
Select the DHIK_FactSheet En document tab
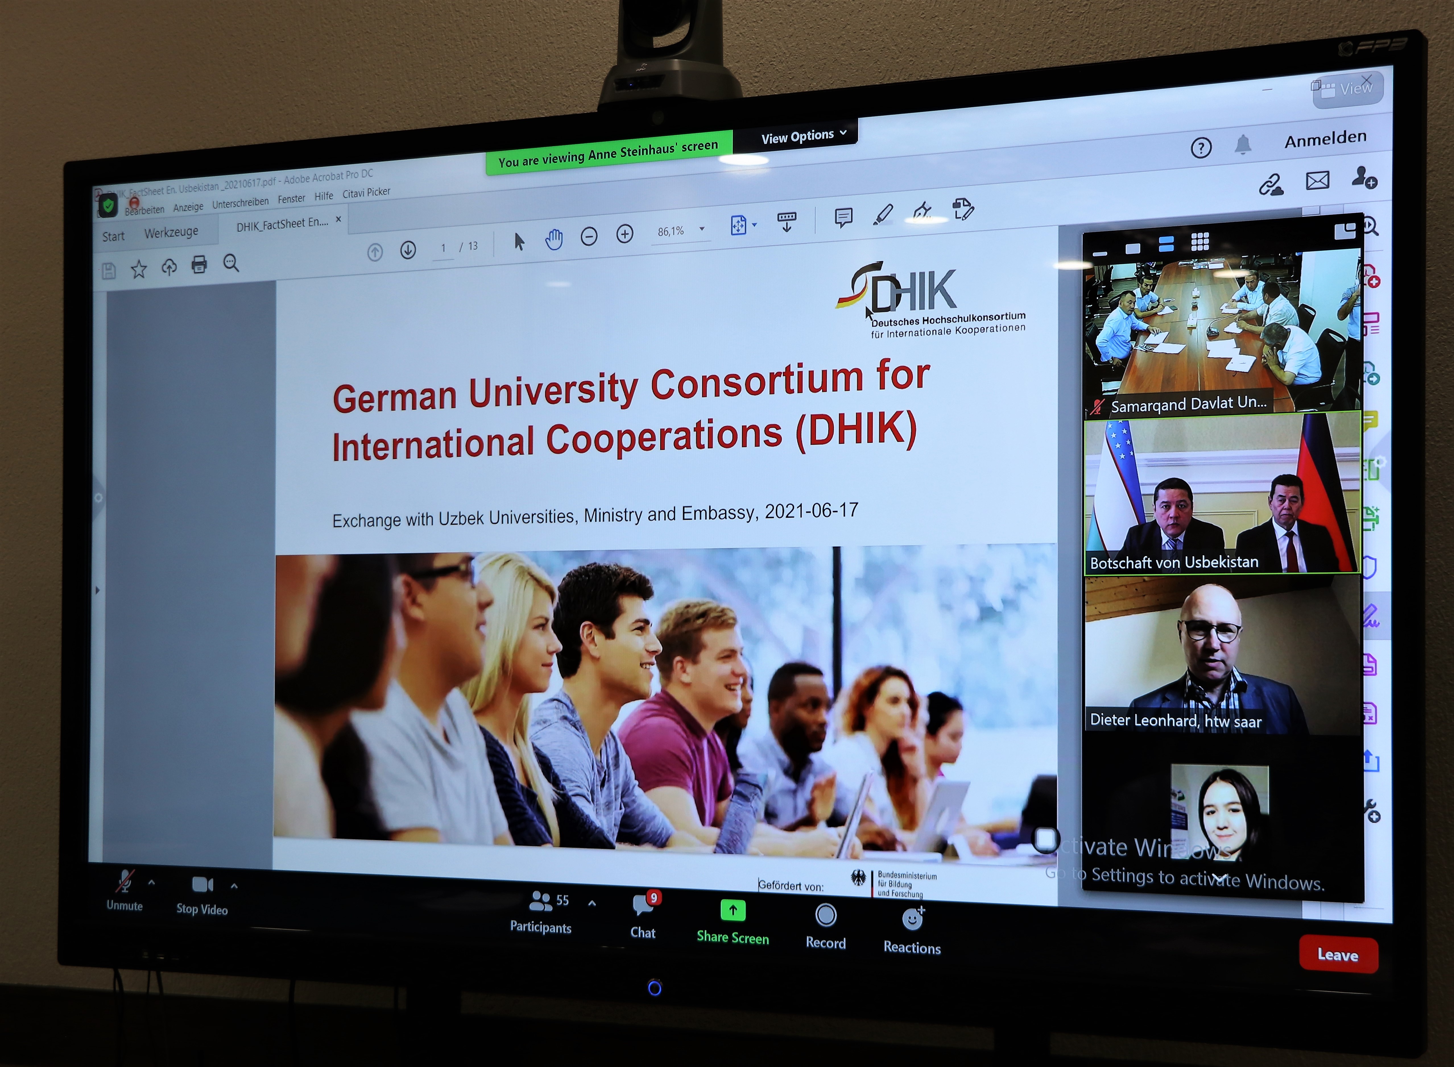coord(282,224)
